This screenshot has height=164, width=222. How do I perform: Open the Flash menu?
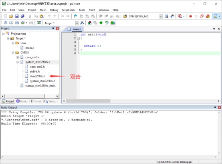(43, 10)
